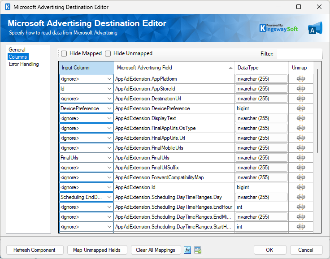Toggle the Hide Unmapped checkbox
Image resolution: width=330 pixels, height=259 pixels.
tap(108, 53)
